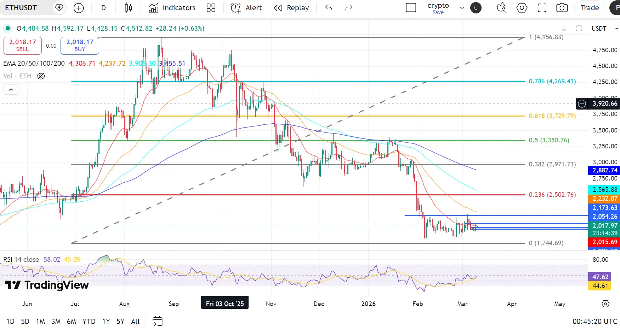Redo the chart action
Screen dimensions: 620x330
(x=349, y=8)
